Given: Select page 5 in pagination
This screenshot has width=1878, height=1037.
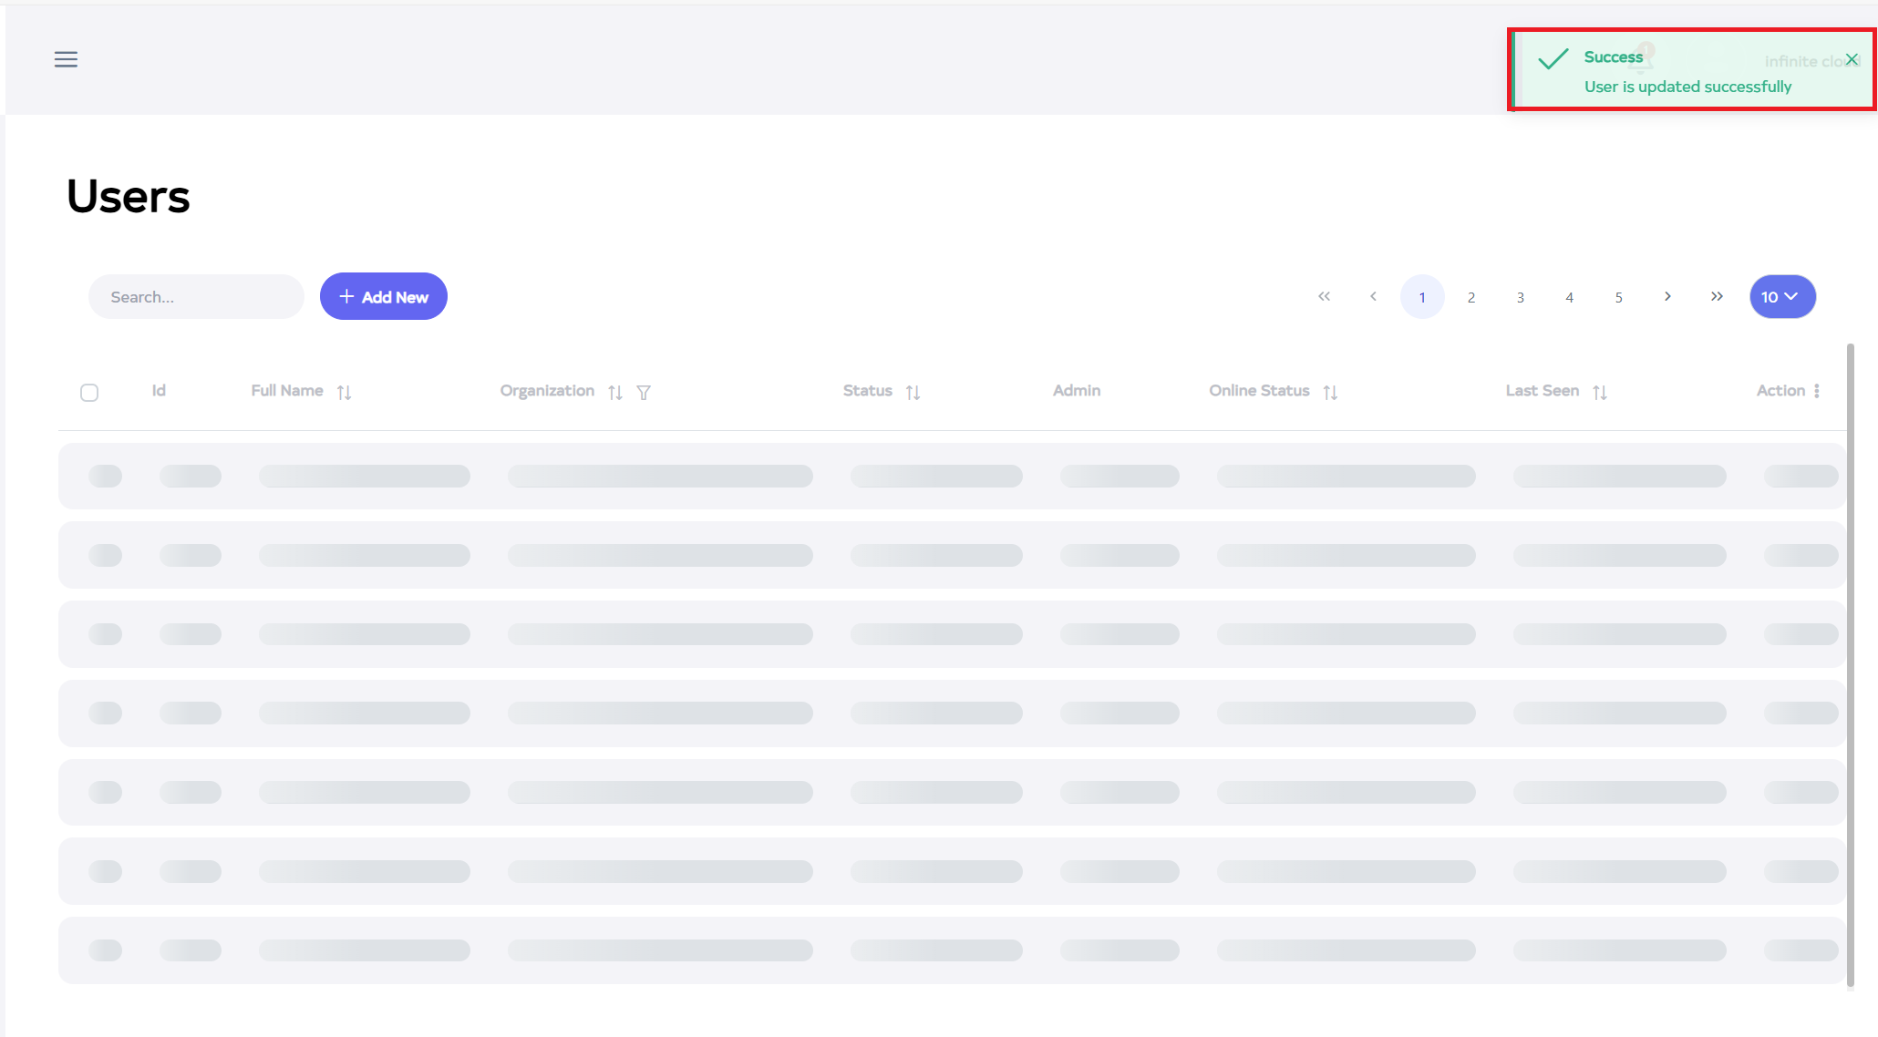Looking at the screenshot, I should (1618, 297).
